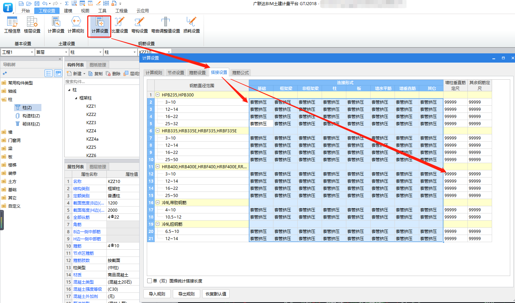Image resolution: width=515 pixels, height=303 pixels.
Task: Open 弯钩设置 hook settings
Action: 140,25
